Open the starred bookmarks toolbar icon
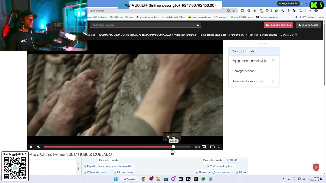Screen dimensions: 326x183 276,11
